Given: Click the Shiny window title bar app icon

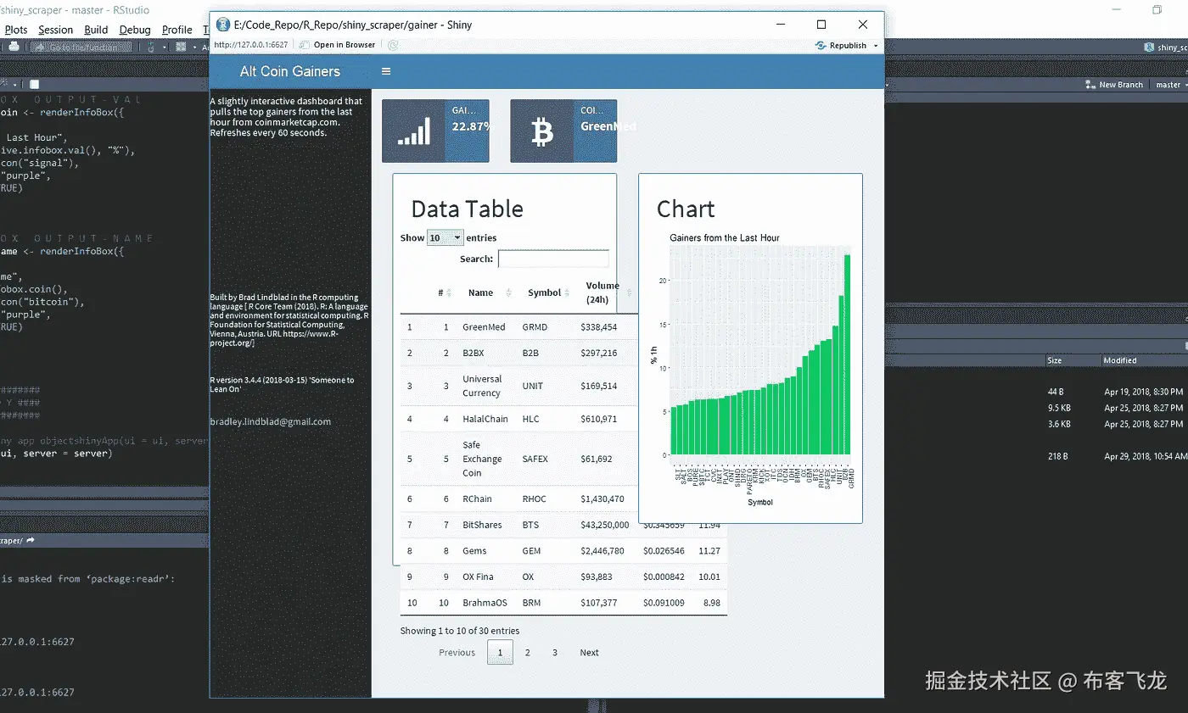Looking at the screenshot, I should (222, 25).
